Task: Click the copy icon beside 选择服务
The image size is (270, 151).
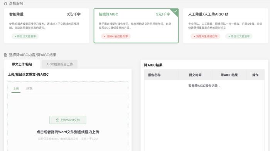Action: (6, 3)
